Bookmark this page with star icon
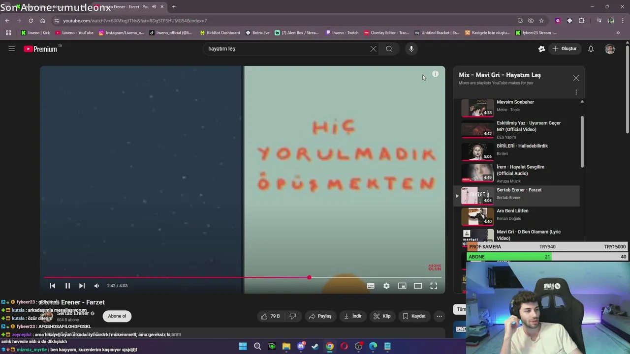Screen dimensions: 630x354 click(x=541, y=21)
